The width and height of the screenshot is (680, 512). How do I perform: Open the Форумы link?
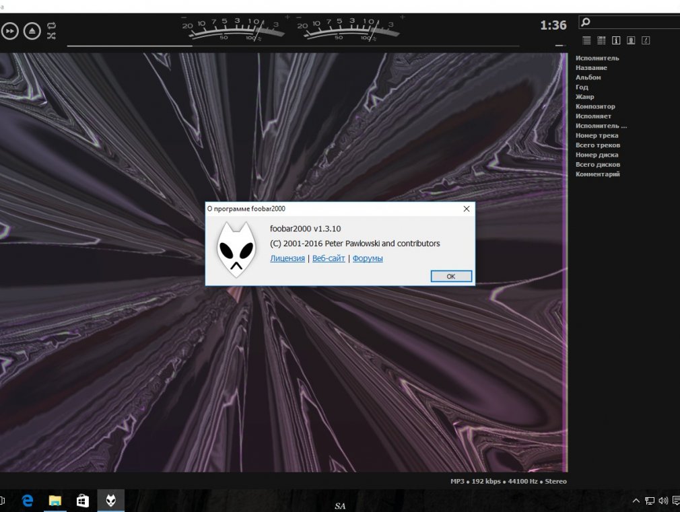point(368,258)
